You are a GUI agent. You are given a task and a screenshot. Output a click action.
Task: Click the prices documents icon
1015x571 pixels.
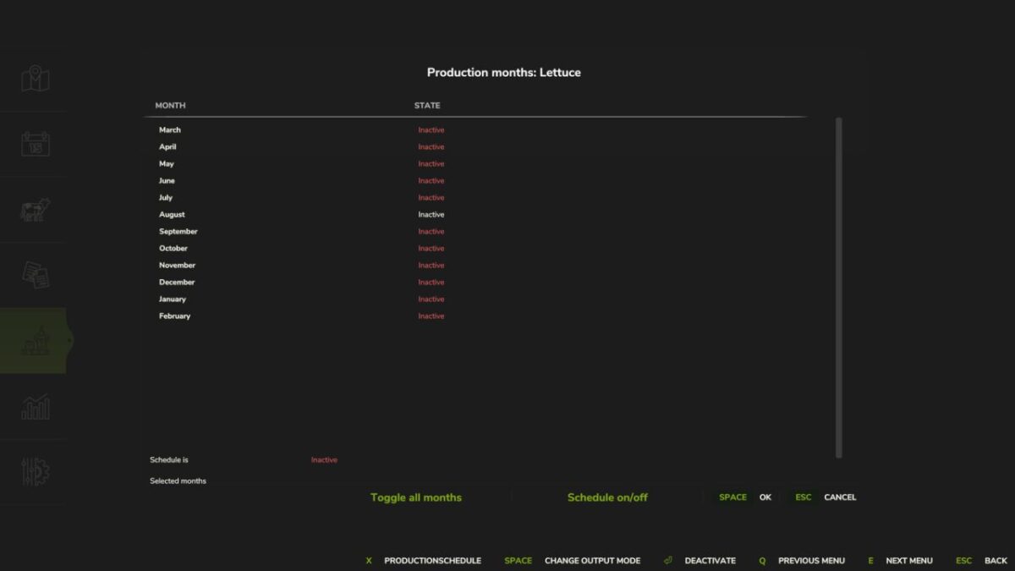(34, 275)
